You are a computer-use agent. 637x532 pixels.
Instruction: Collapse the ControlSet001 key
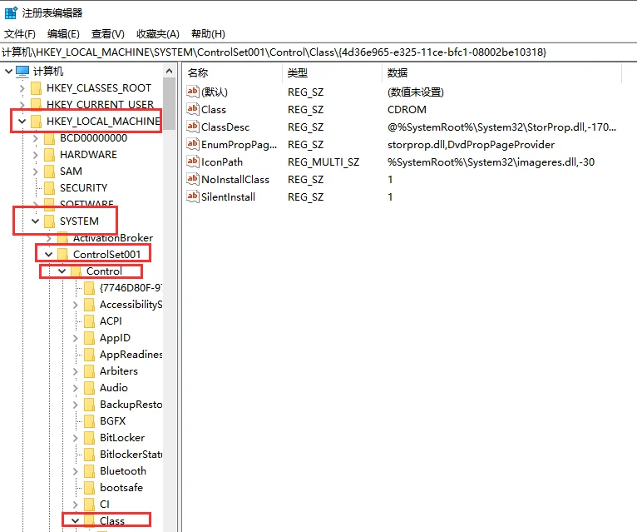click(x=48, y=255)
